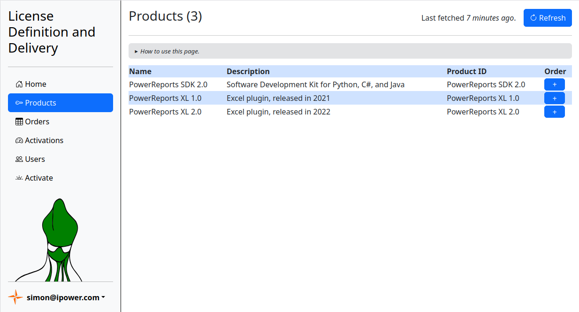
Task: Click the Name column header
Action: [140, 72]
